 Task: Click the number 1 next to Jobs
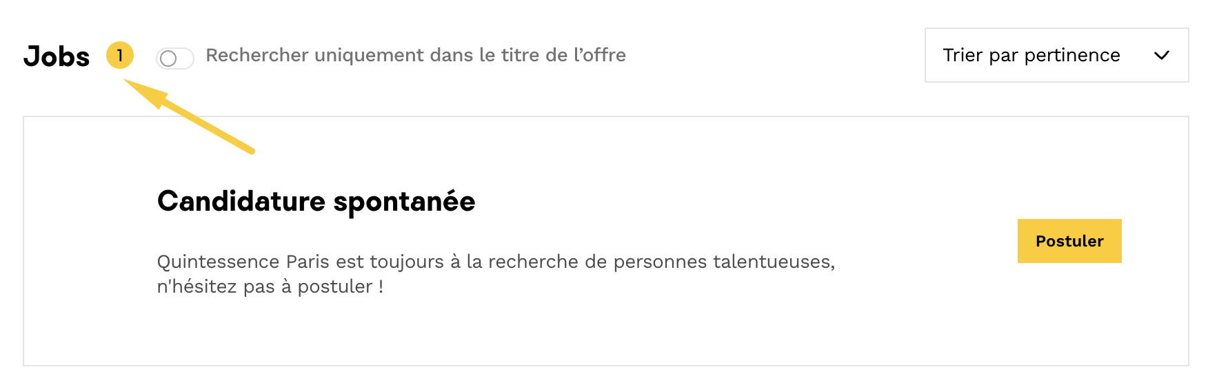tap(120, 55)
